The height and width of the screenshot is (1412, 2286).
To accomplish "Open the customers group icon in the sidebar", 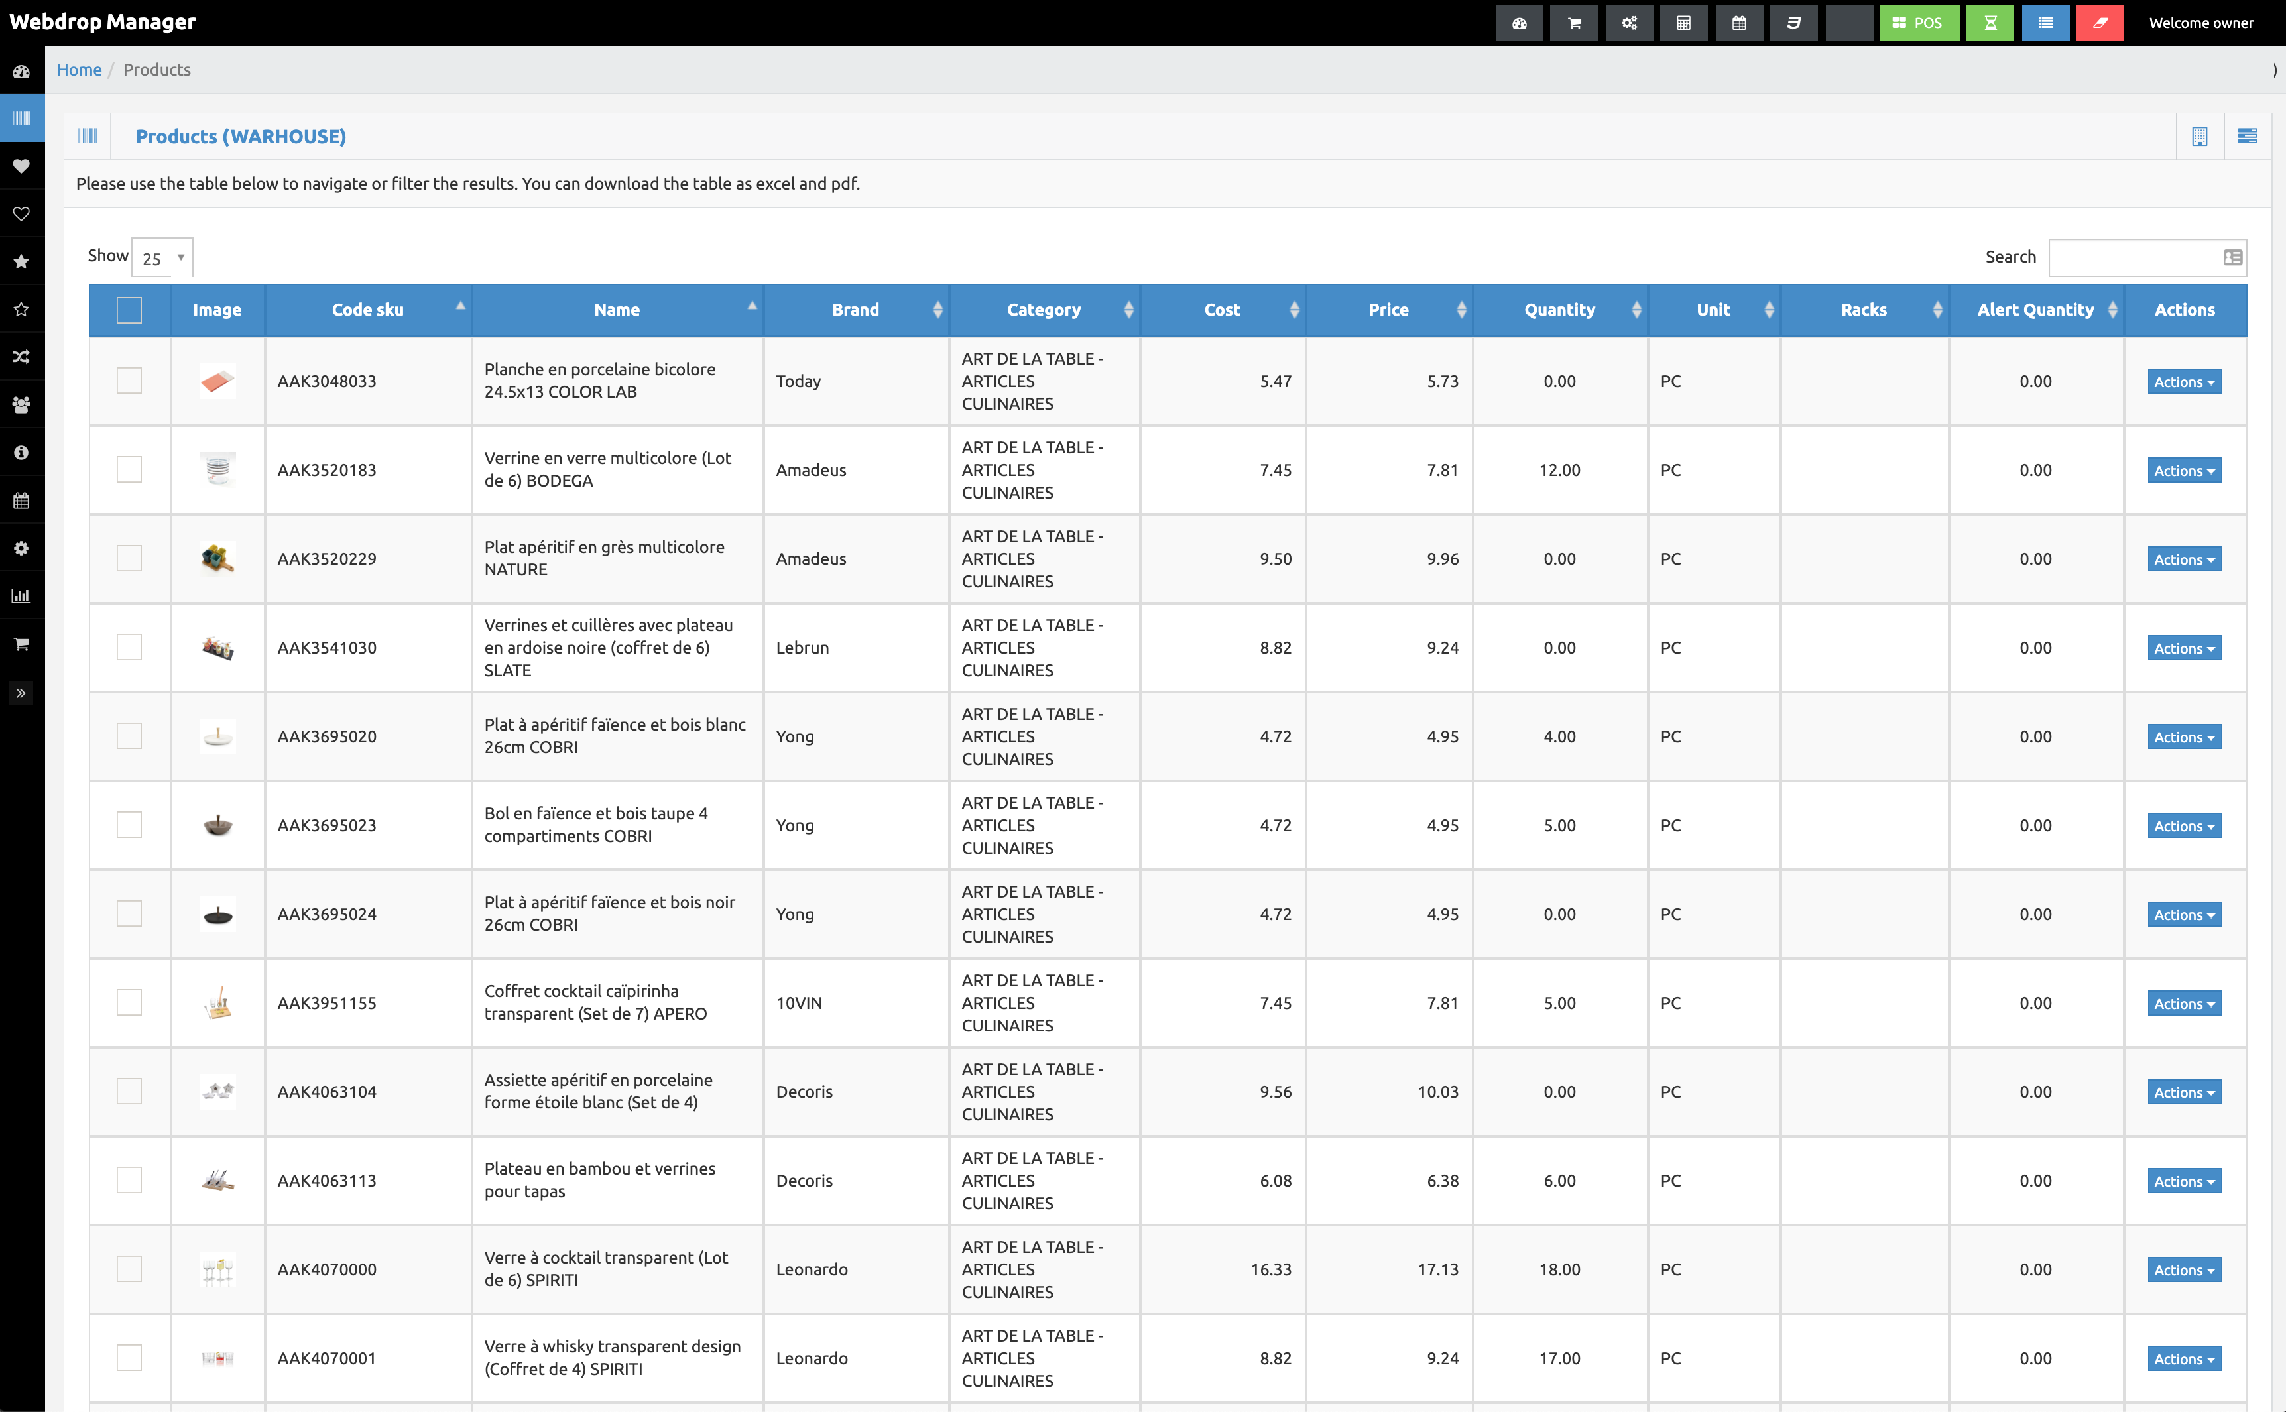I will pos(21,405).
